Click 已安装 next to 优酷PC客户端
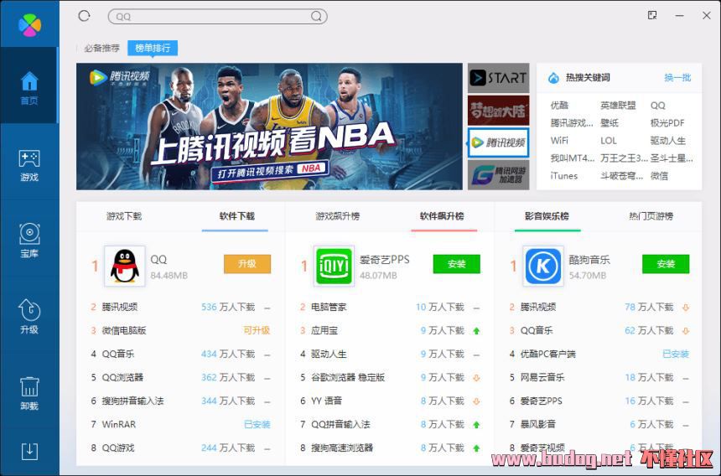The width and height of the screenshot is (721, 476). click(x=676, y=354)
